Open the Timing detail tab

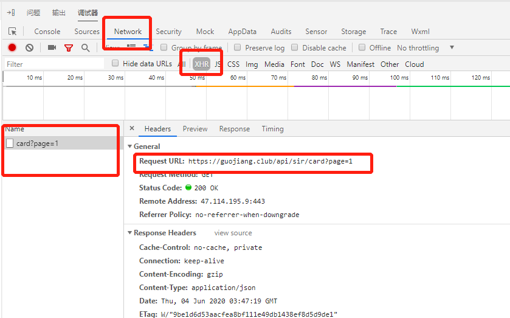(x=272, y=129)
